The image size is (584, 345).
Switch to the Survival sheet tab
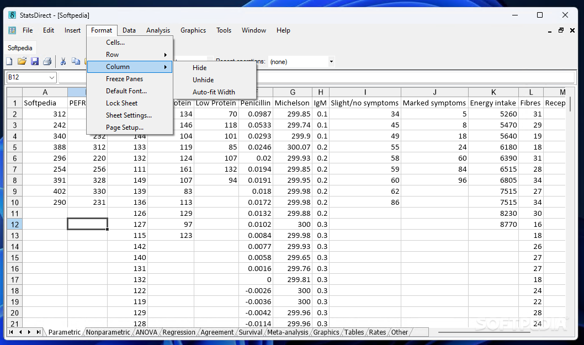tap(250, 332)
